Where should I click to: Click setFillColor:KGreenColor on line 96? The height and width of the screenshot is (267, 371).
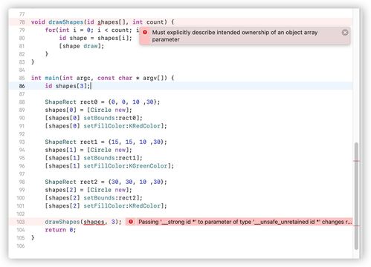126,166
